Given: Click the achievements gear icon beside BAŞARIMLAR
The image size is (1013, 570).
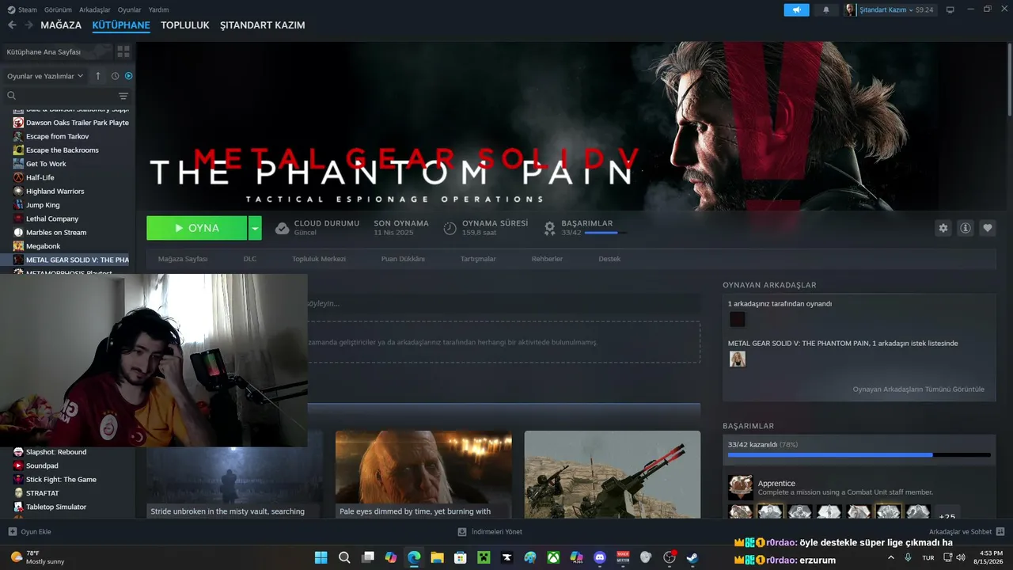Looking at the screenshot, I should pyautogui.click(x=550, y=228).
